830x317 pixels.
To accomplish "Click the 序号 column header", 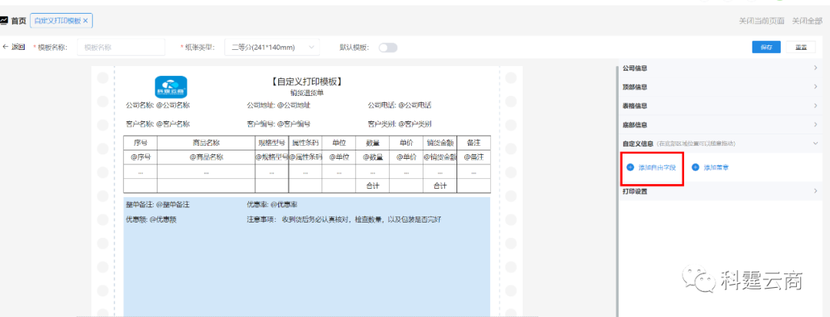I will (141, 143).
